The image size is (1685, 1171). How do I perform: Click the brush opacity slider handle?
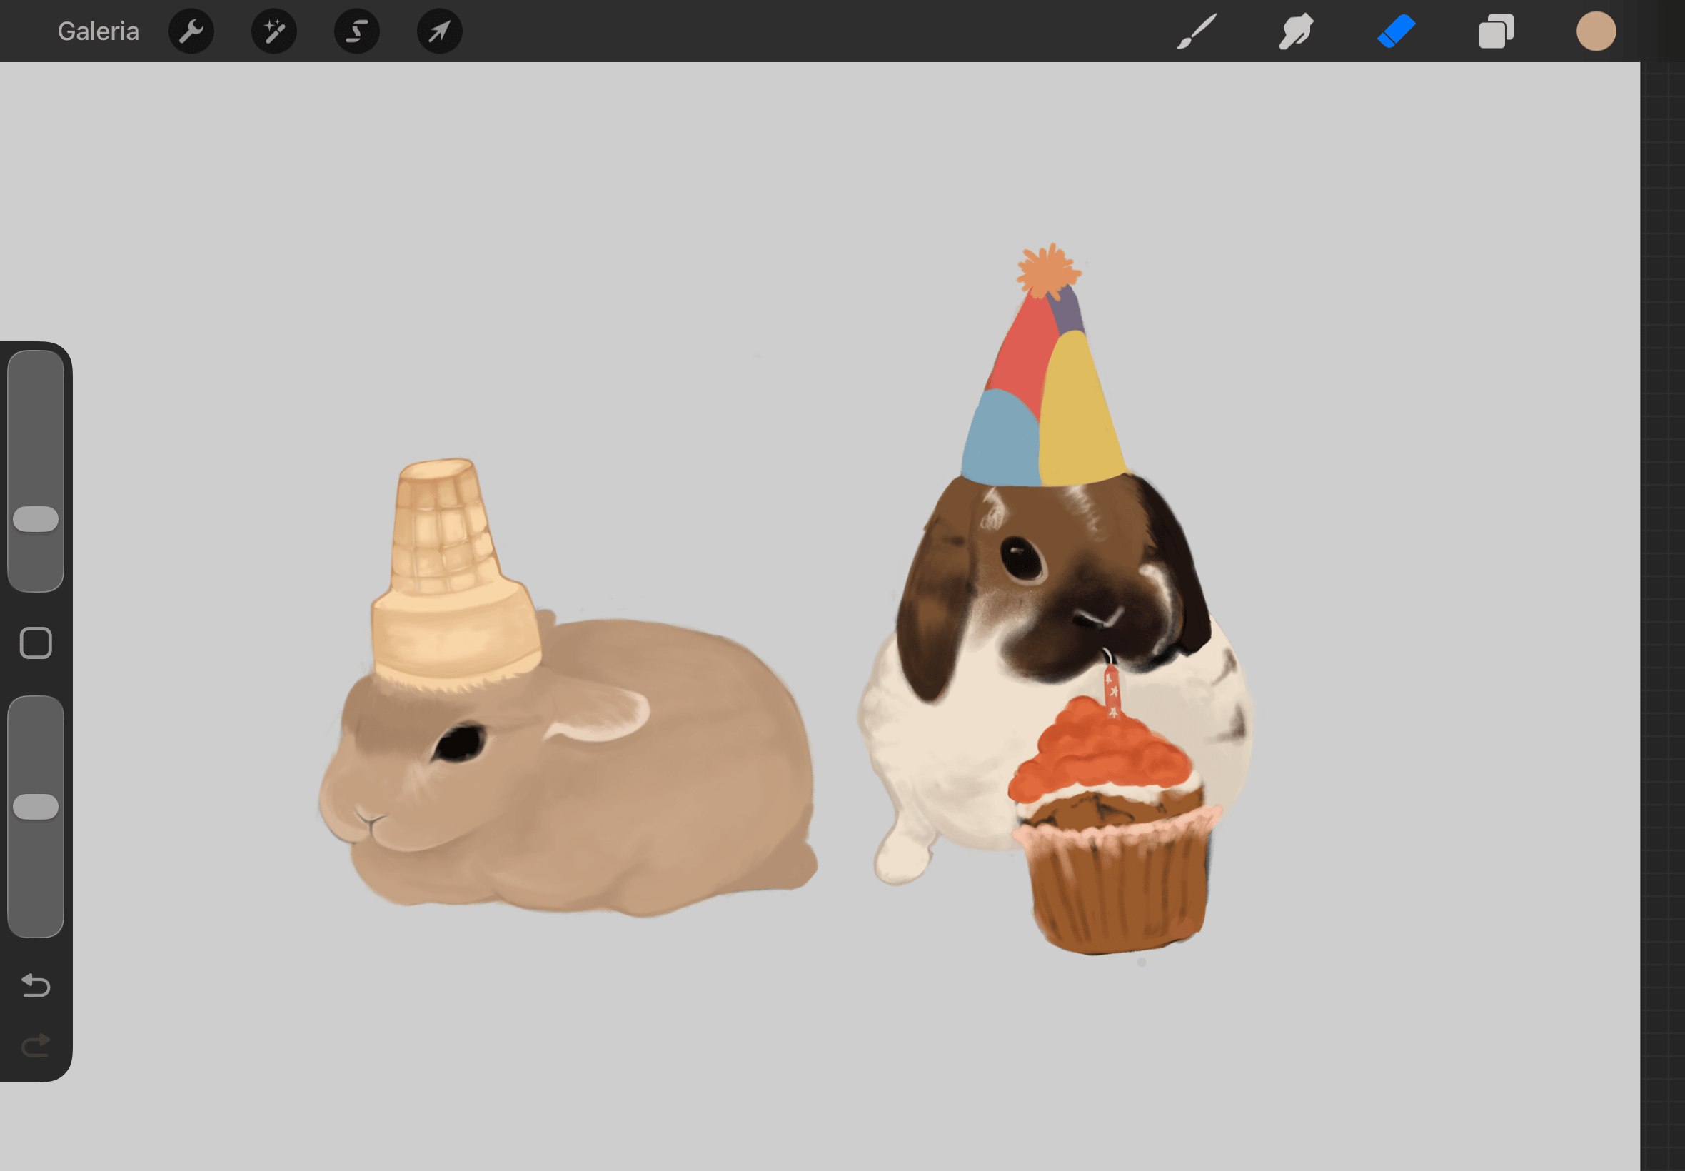coord(36,806)
